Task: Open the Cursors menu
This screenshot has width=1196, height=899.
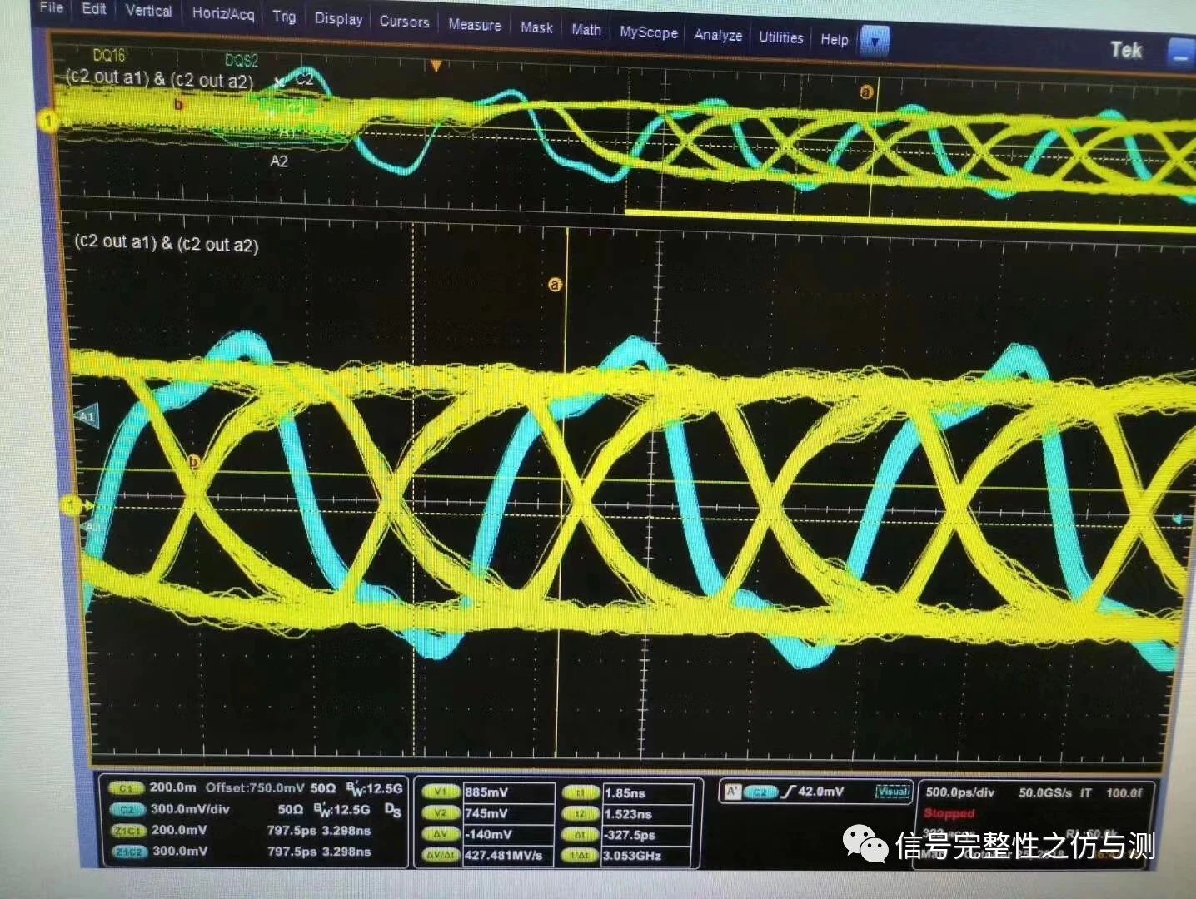Action: [404, 22]
